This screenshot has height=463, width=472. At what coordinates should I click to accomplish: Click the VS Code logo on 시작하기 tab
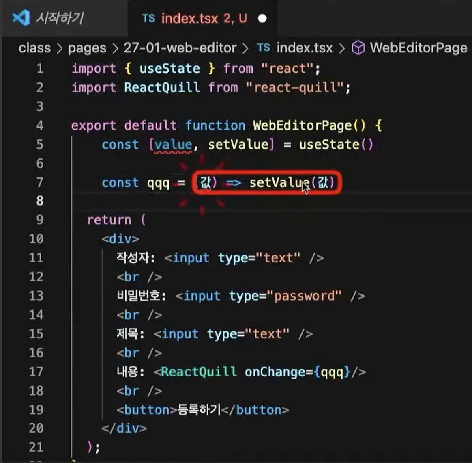pyautogui.click(x=21, y=17)
